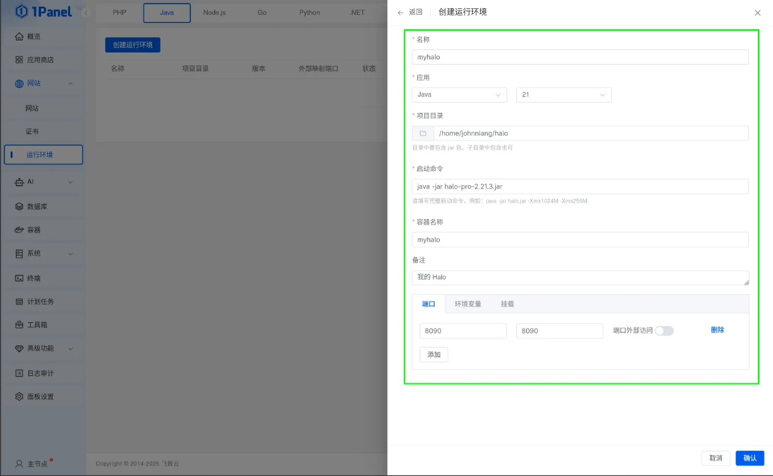Open the 数据库 database section
773x476 pixels.
pos(35,206)
